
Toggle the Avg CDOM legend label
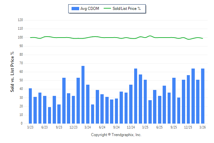tap(89, 9)
